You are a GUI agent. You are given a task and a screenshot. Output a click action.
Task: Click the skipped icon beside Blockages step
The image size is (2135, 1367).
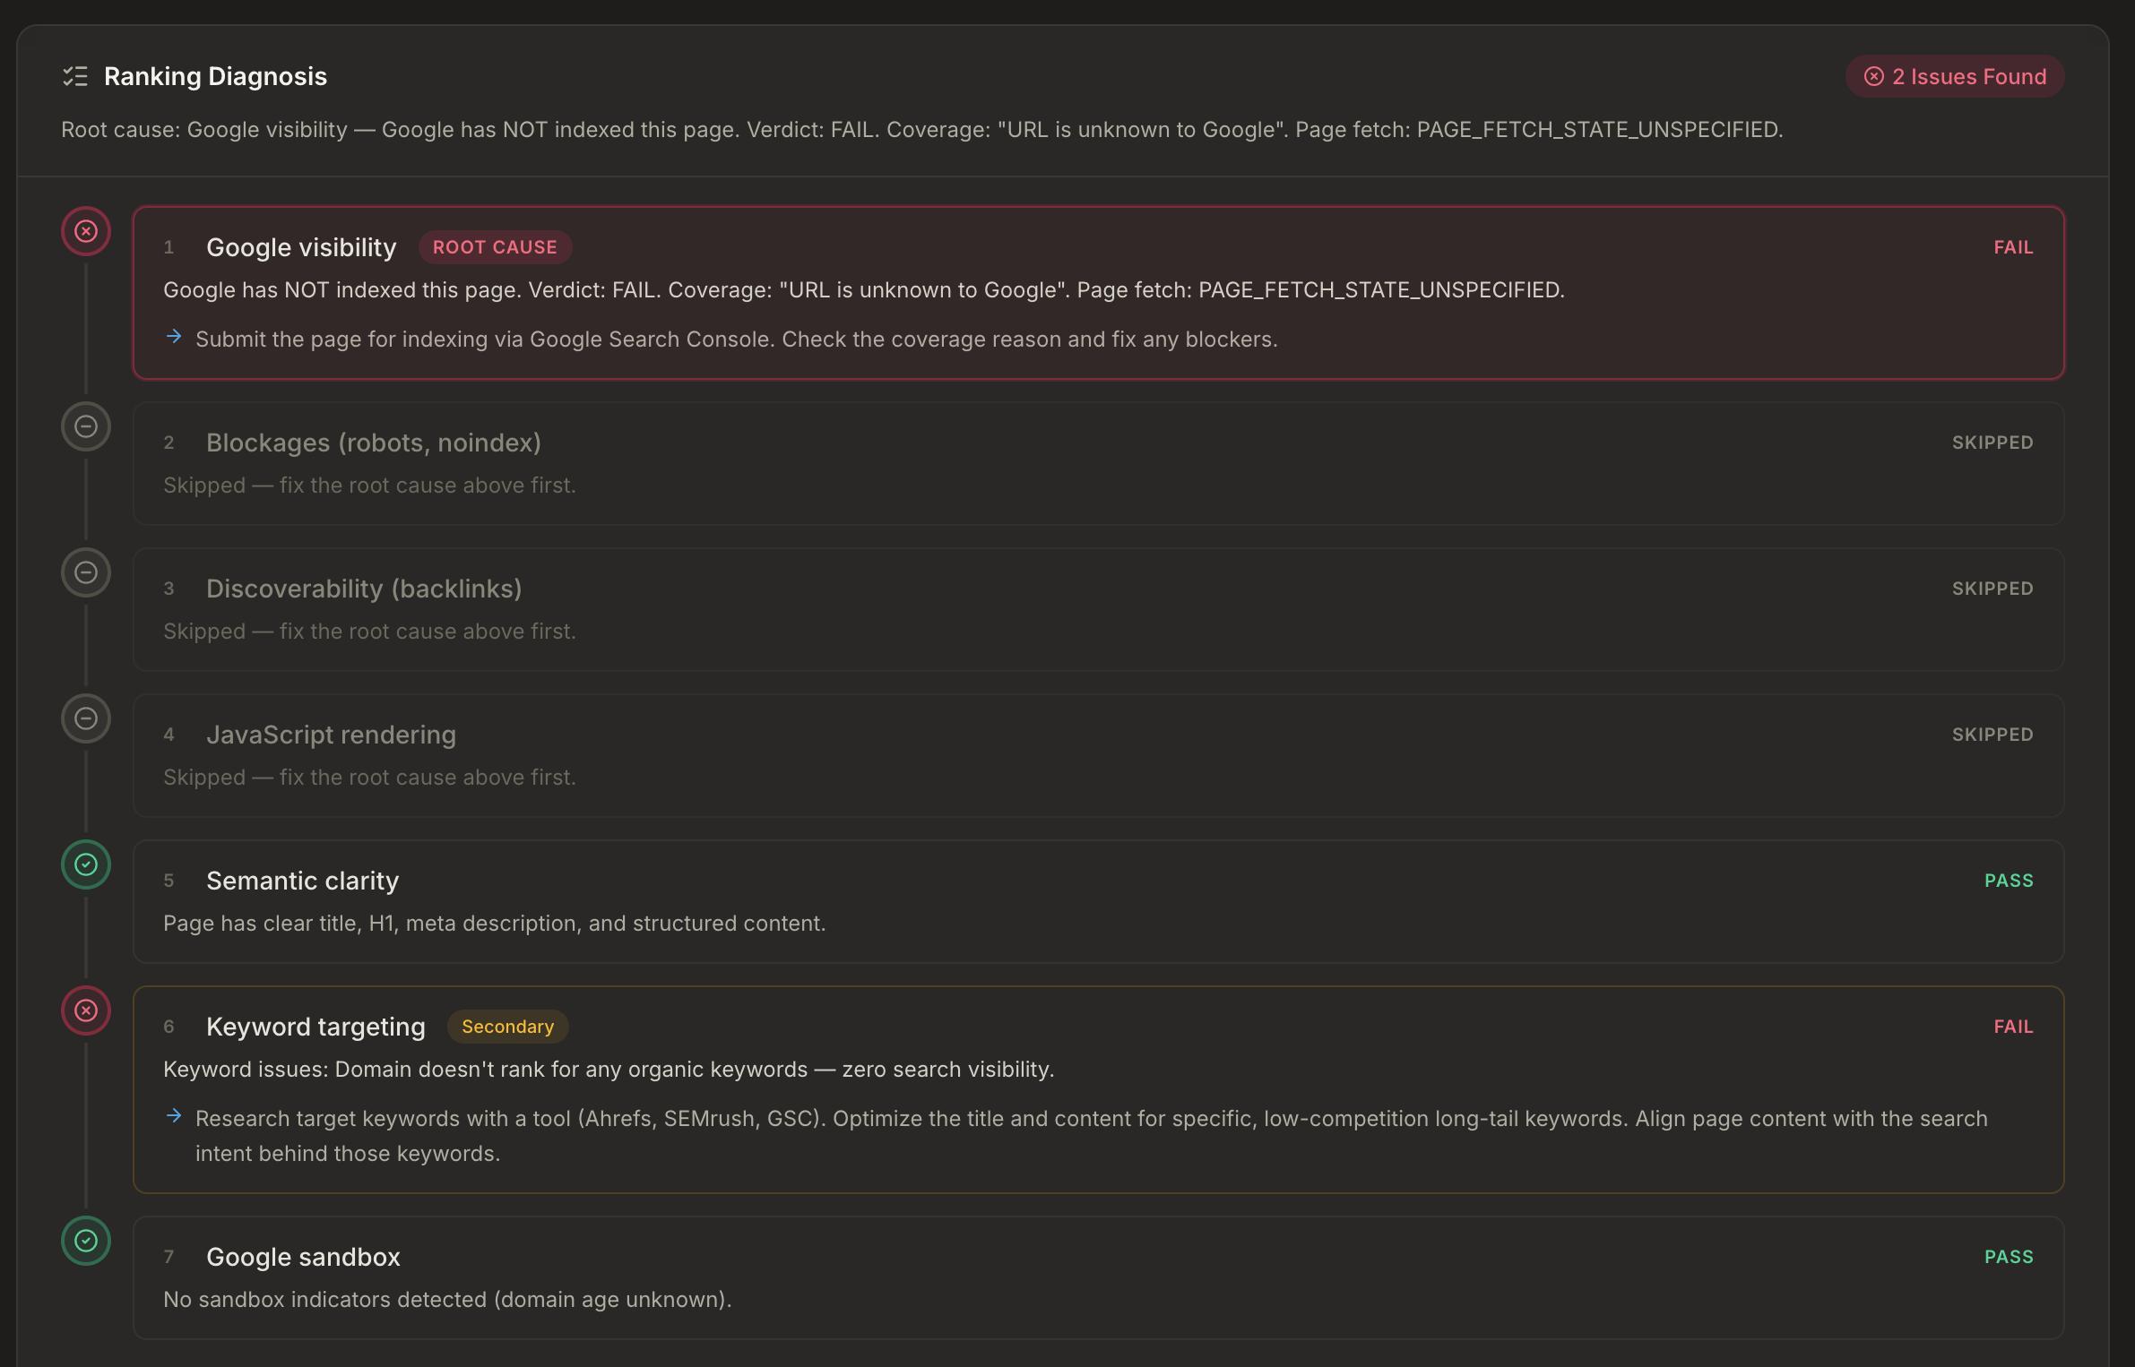(x=86, y=427)
